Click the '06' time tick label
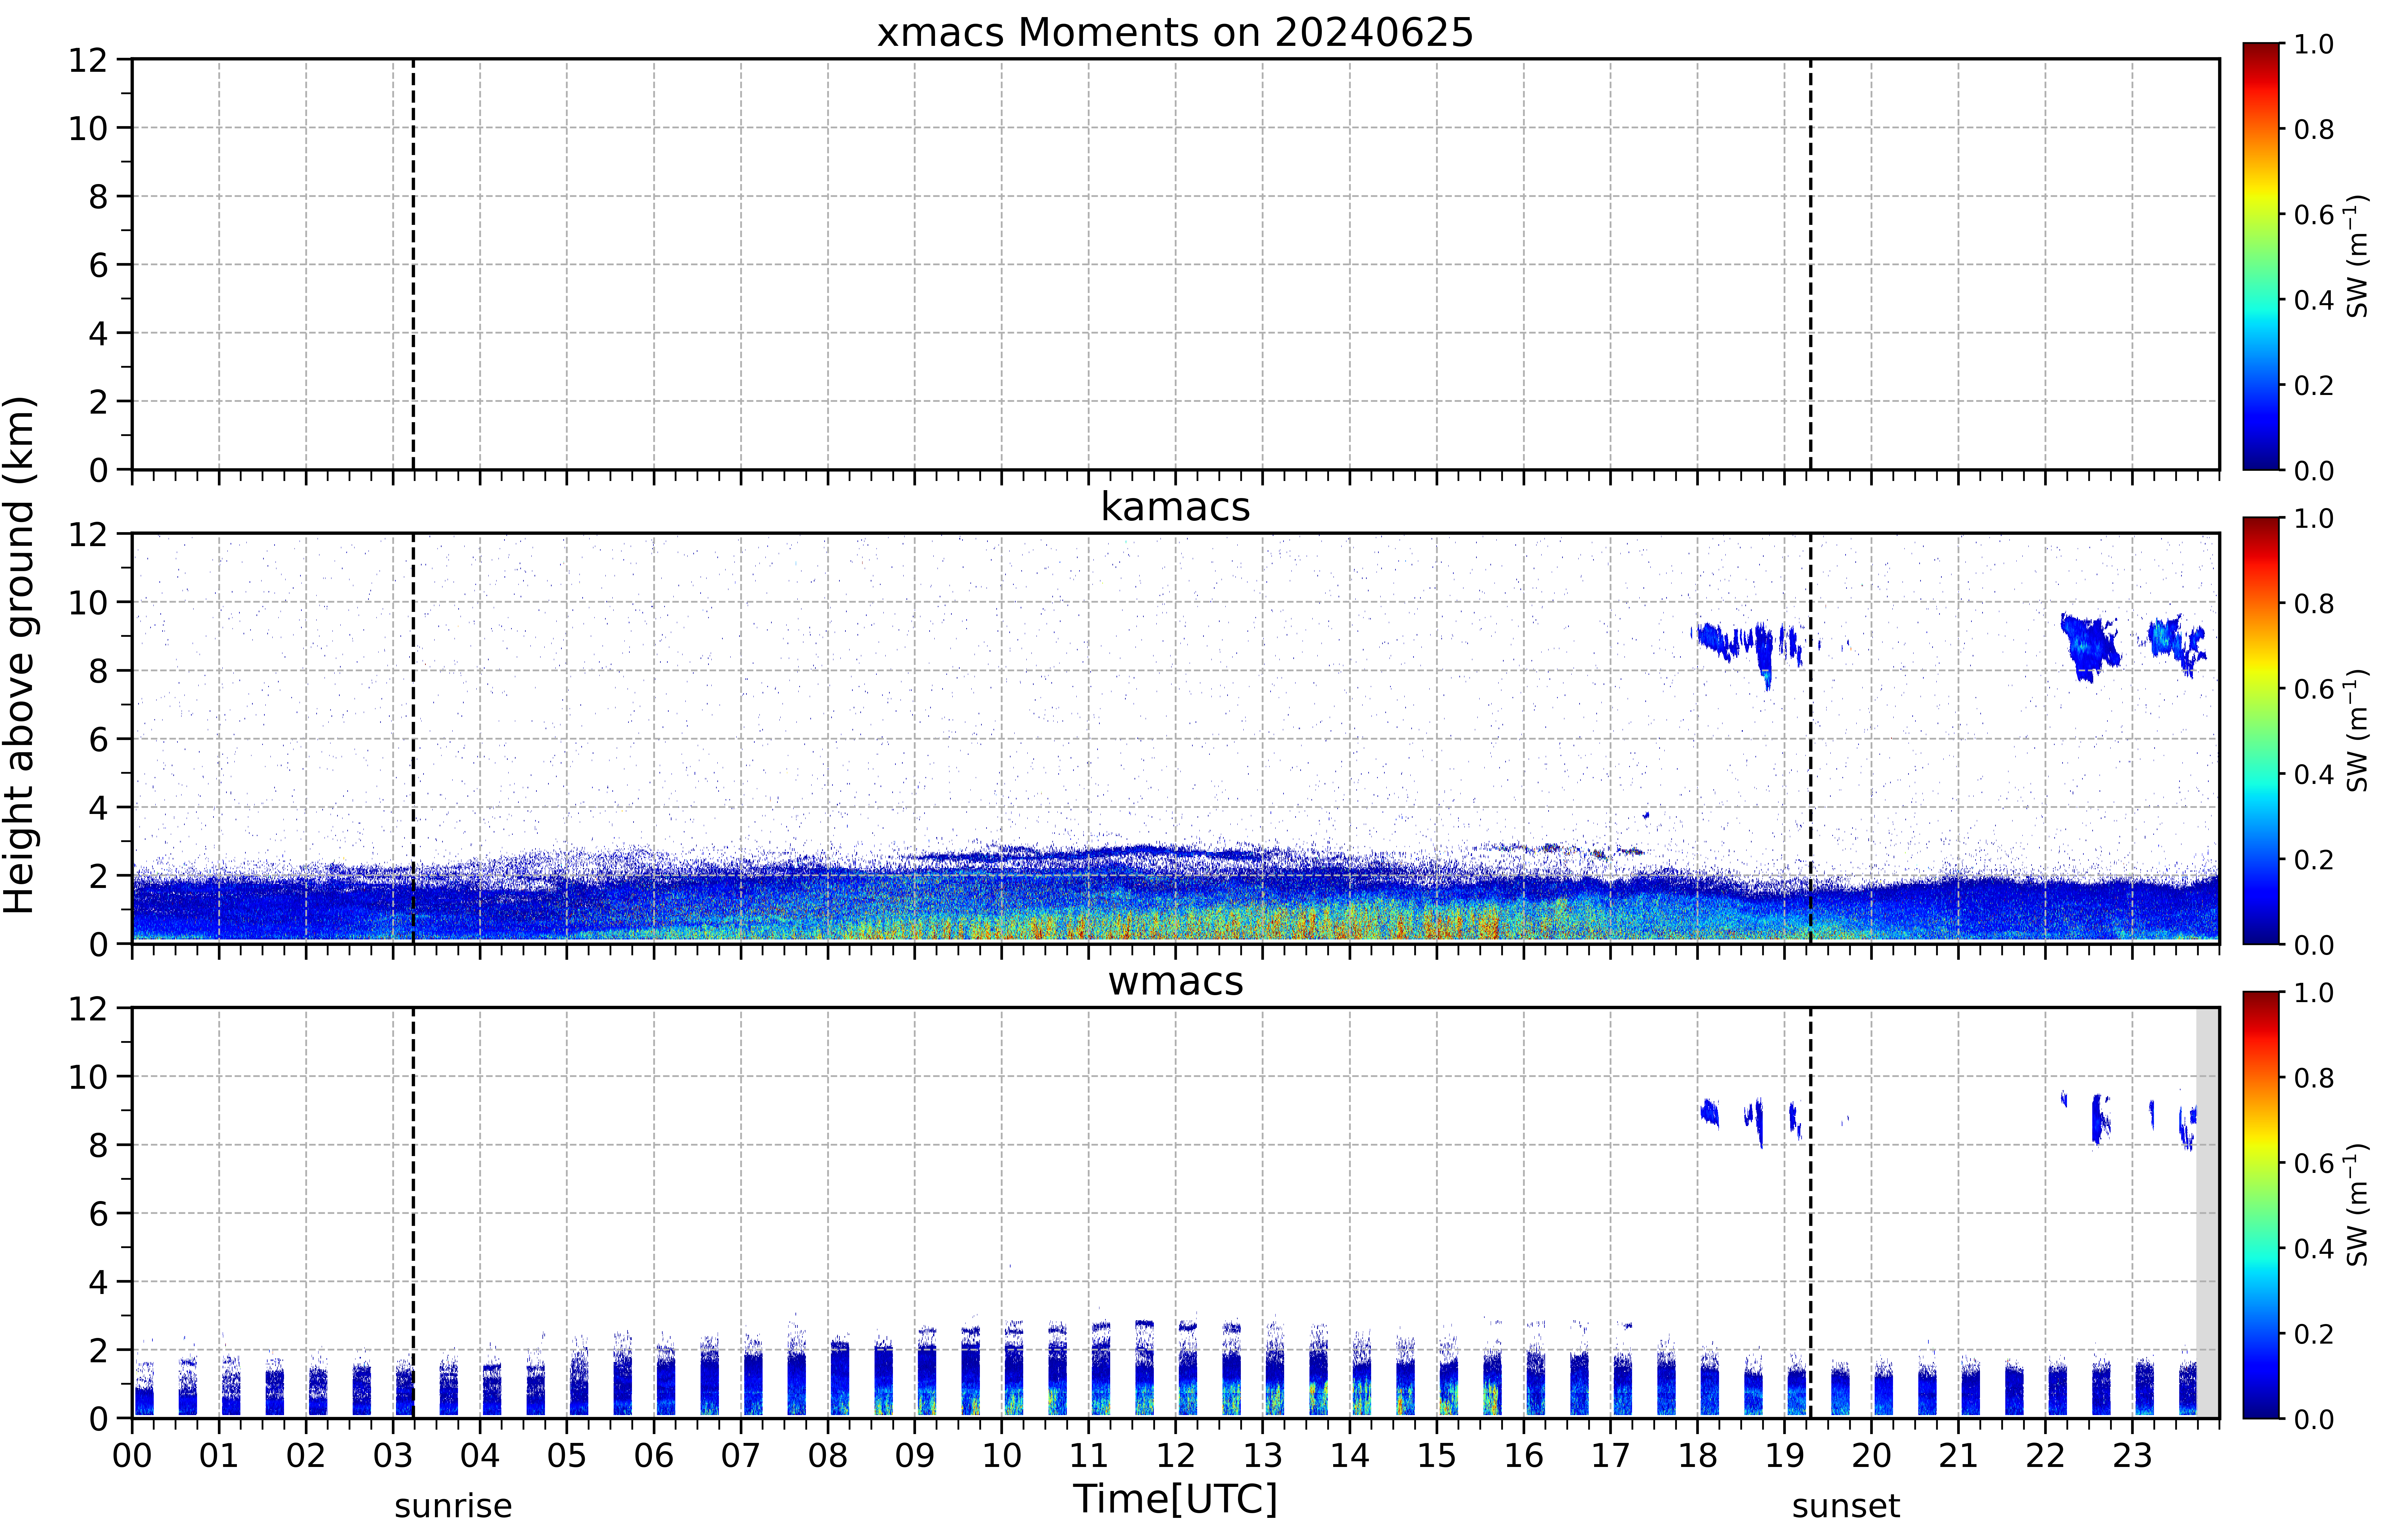The height and width of the screenshot is (1540, 2388). [654, 1456]
